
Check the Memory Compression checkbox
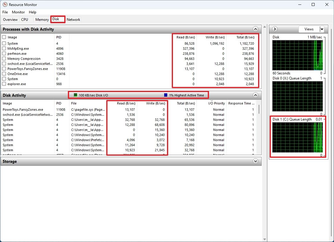pyautogui.click(x=4, y=58)
